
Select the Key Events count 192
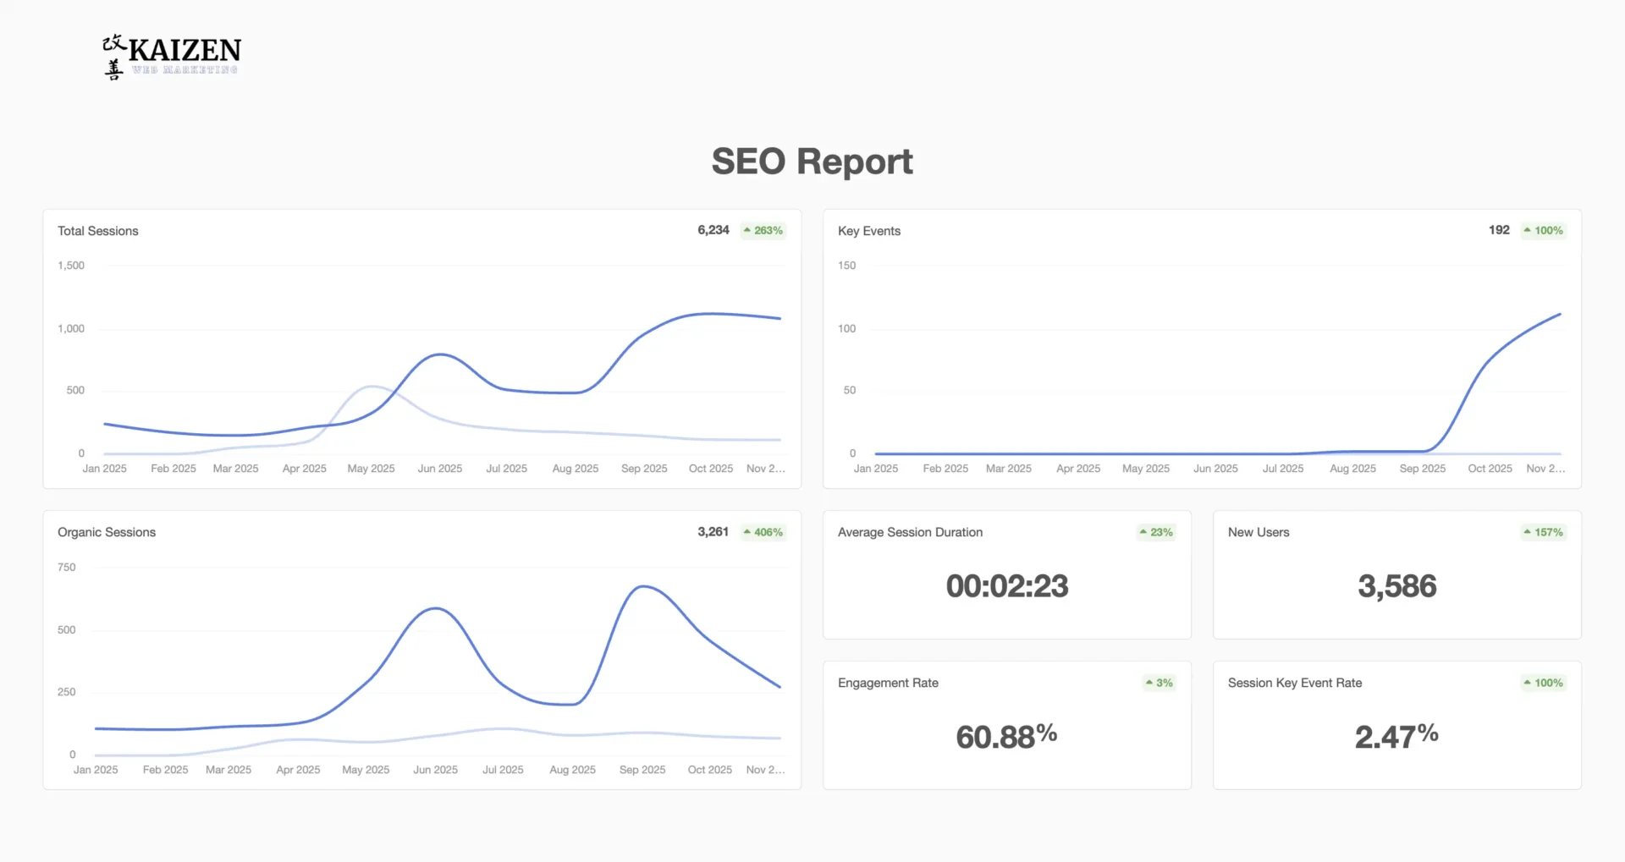[x=1498, y=230]
